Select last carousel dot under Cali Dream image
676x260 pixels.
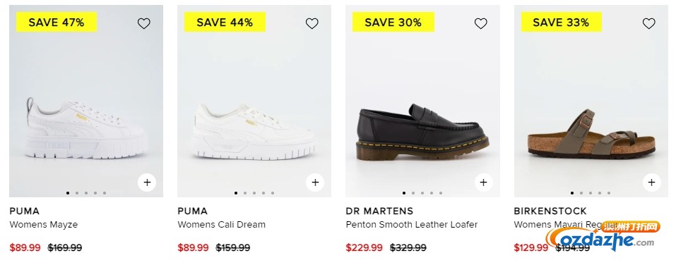coord(273,193)
